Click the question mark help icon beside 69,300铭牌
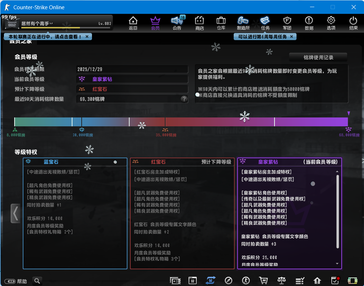 click(x=184, y=99)
